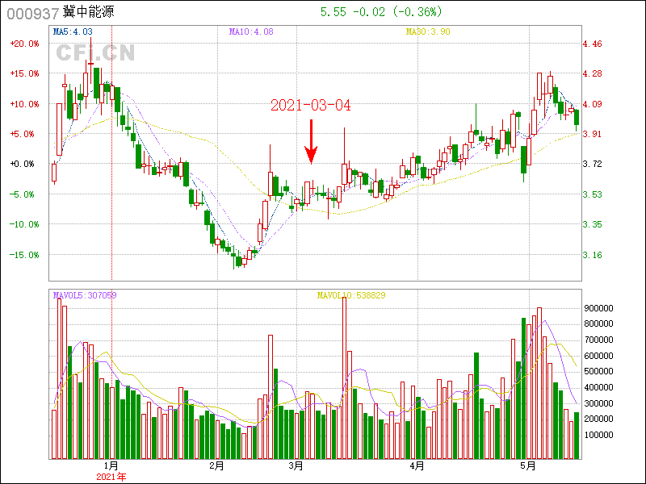Click the +20.0% left axis label
Image resolution: width=646 pixels, height=484 pixels.
click(x=24, y=44)
